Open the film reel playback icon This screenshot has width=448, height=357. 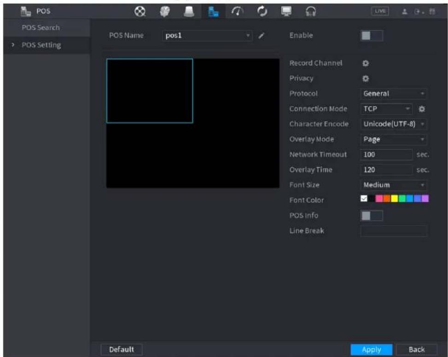coord(140,12)
